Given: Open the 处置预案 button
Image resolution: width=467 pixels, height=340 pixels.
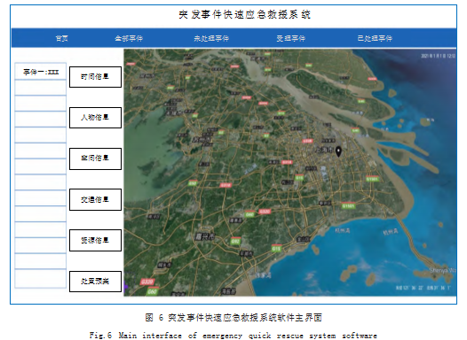Looking at the screenshot, I should point(95,282).
